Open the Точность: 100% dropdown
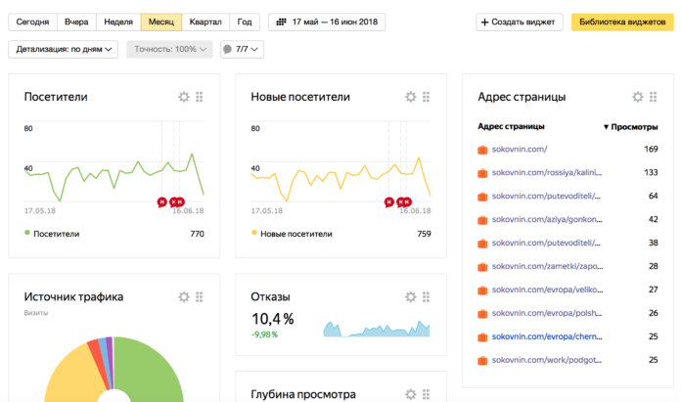Screen dimensions: 681x402 (169, 49)
